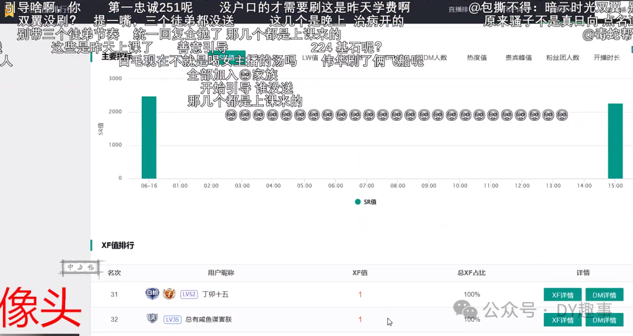Open XF详情 for 丁卯十五
Screen dimensions: 633x336
pos(562,295)
